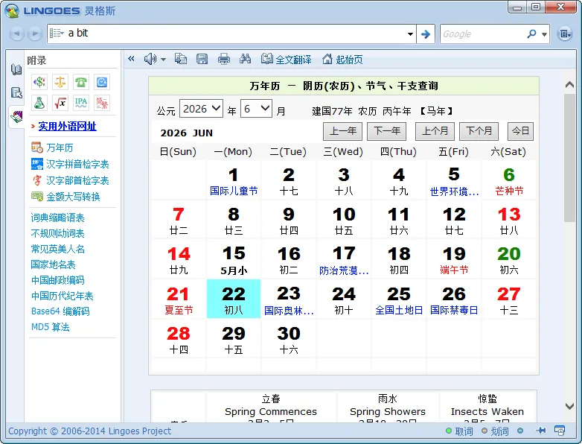The height and width of the screenshot is (444, 582).
Task: Open the currency converter appendix icon
Action: pos(39,82)
